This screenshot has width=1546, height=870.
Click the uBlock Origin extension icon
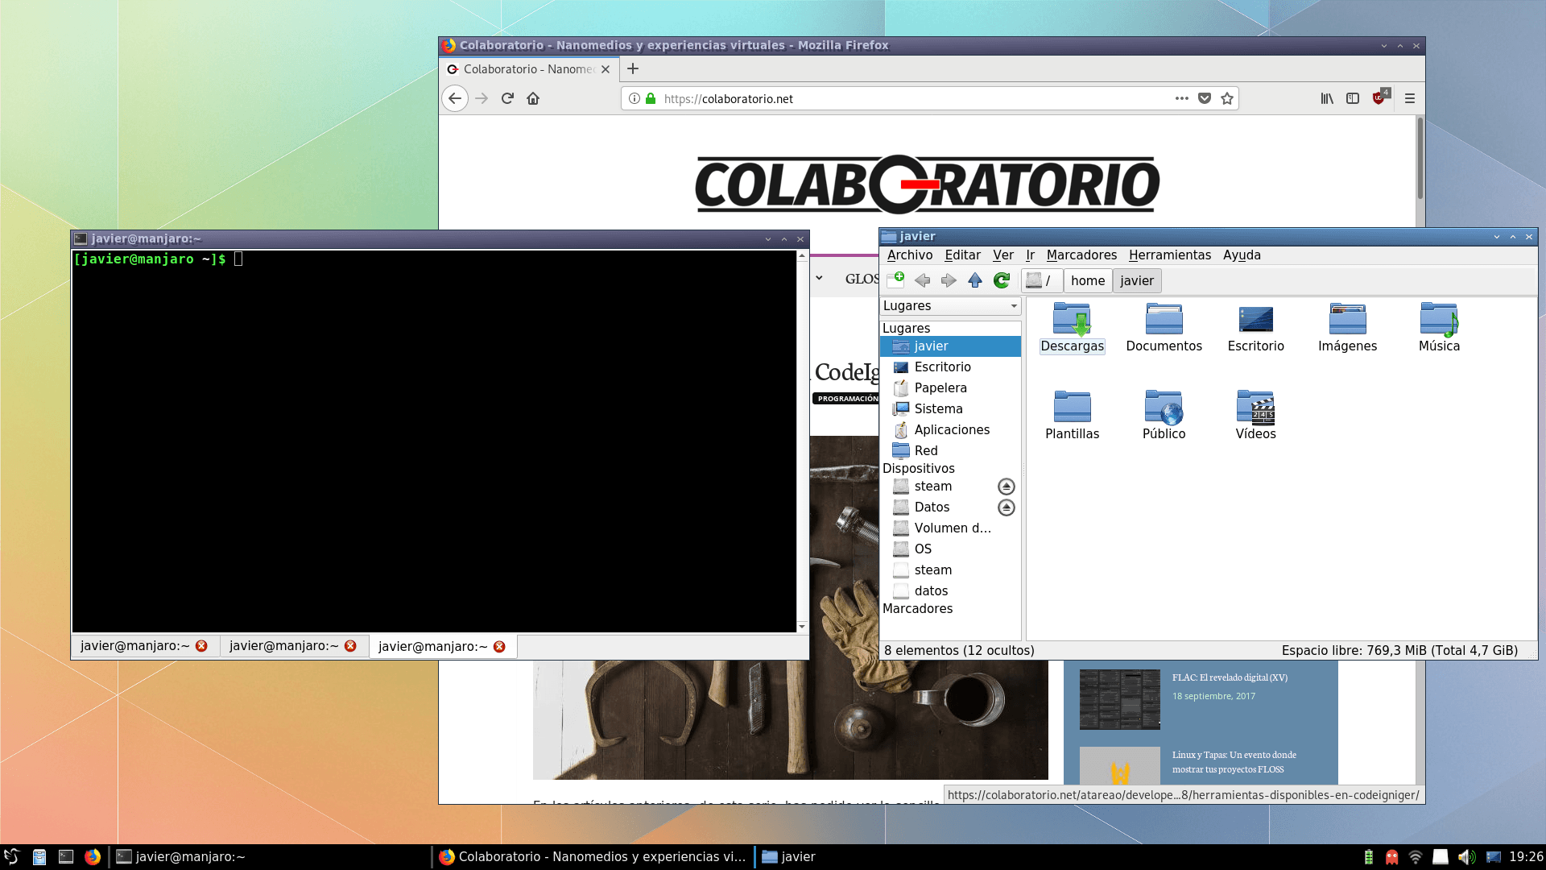point(1379,97)
